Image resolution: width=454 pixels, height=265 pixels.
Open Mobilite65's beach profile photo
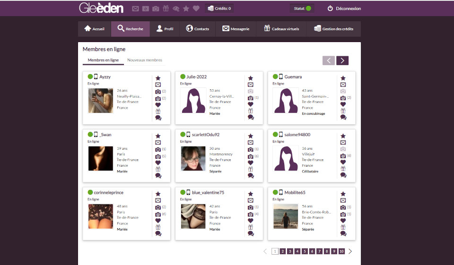286,216
